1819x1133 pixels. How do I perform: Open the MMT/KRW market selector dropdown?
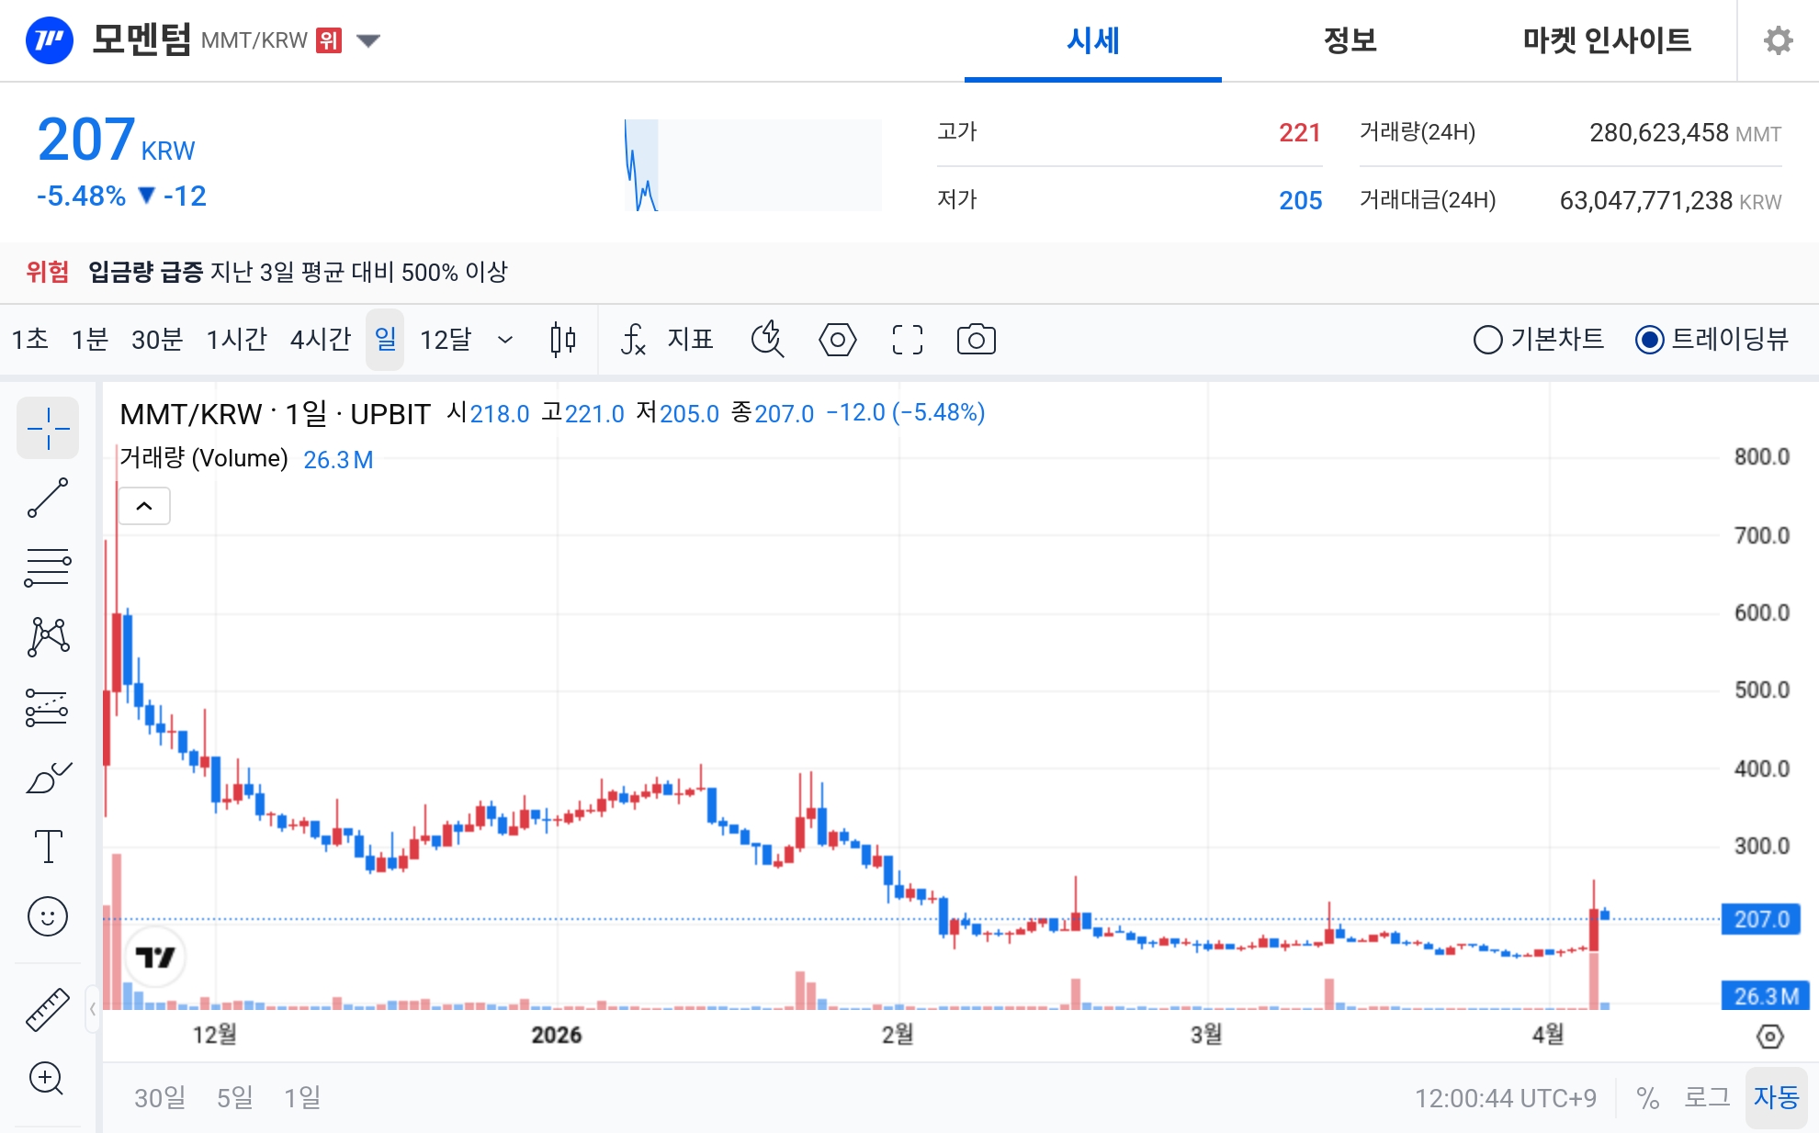[x=366, y=40]
